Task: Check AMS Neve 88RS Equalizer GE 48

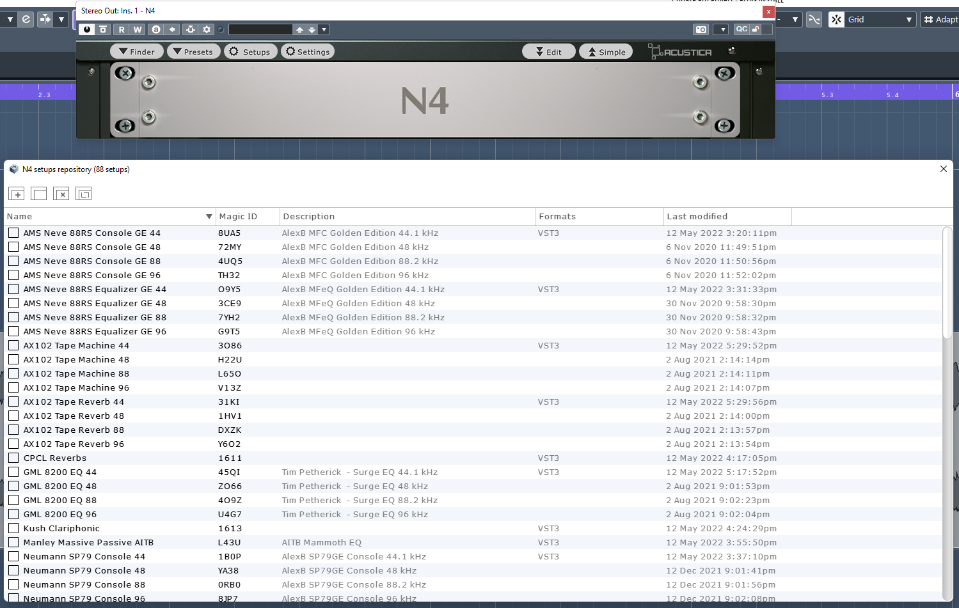Action: 13,303
